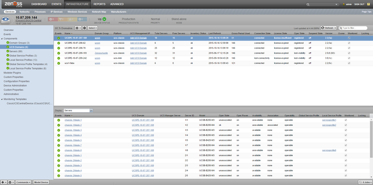The height and width of the screenshot is (185, 373).
Task: Click the filter magnifier icon
Action: pos(341,28)
